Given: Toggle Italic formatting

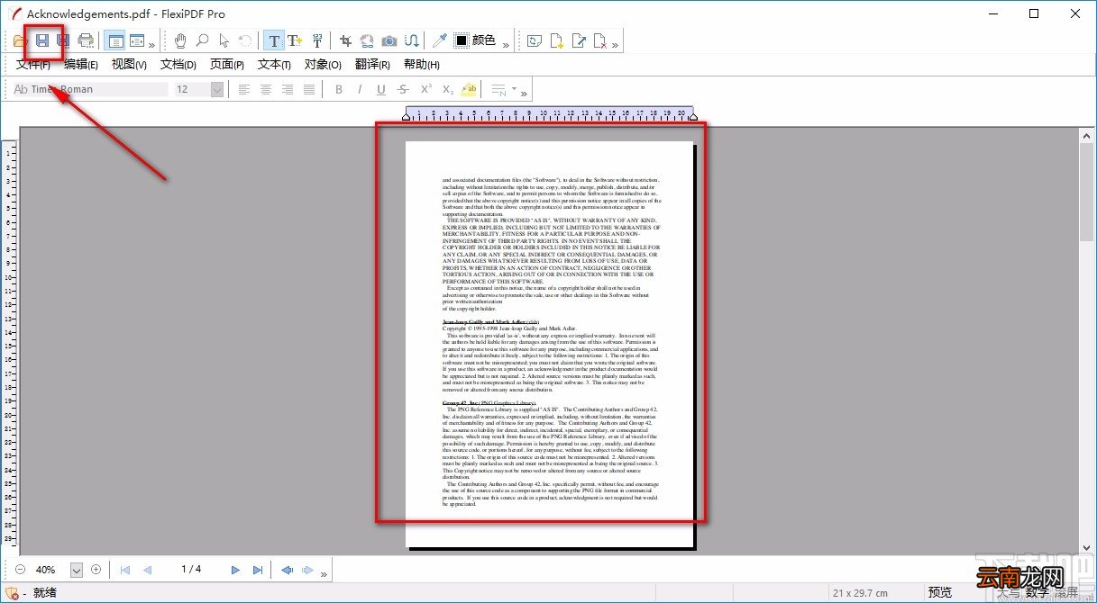Looking at the screenshot, I should pyautogui.click(x=360, y=89).
